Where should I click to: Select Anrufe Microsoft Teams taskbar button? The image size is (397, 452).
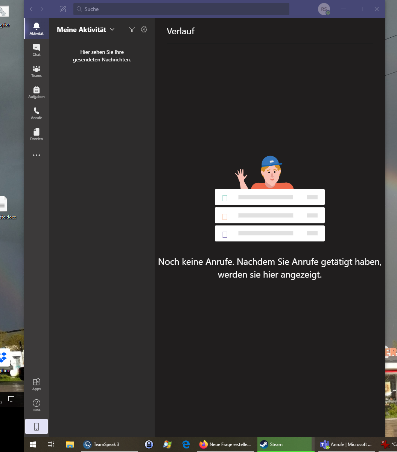[346, 444]
